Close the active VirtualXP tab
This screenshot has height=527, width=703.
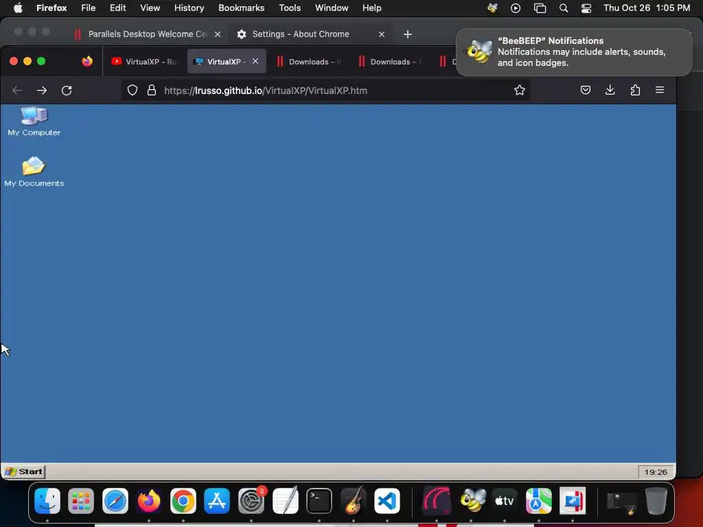(x=255, y=61)
